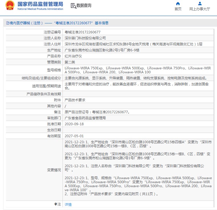Click the 型号规格 label
217x210 pixels.
pos(54,70)
